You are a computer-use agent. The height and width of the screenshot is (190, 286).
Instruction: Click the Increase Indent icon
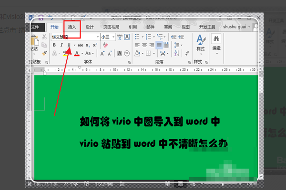[x=181, y=37]
